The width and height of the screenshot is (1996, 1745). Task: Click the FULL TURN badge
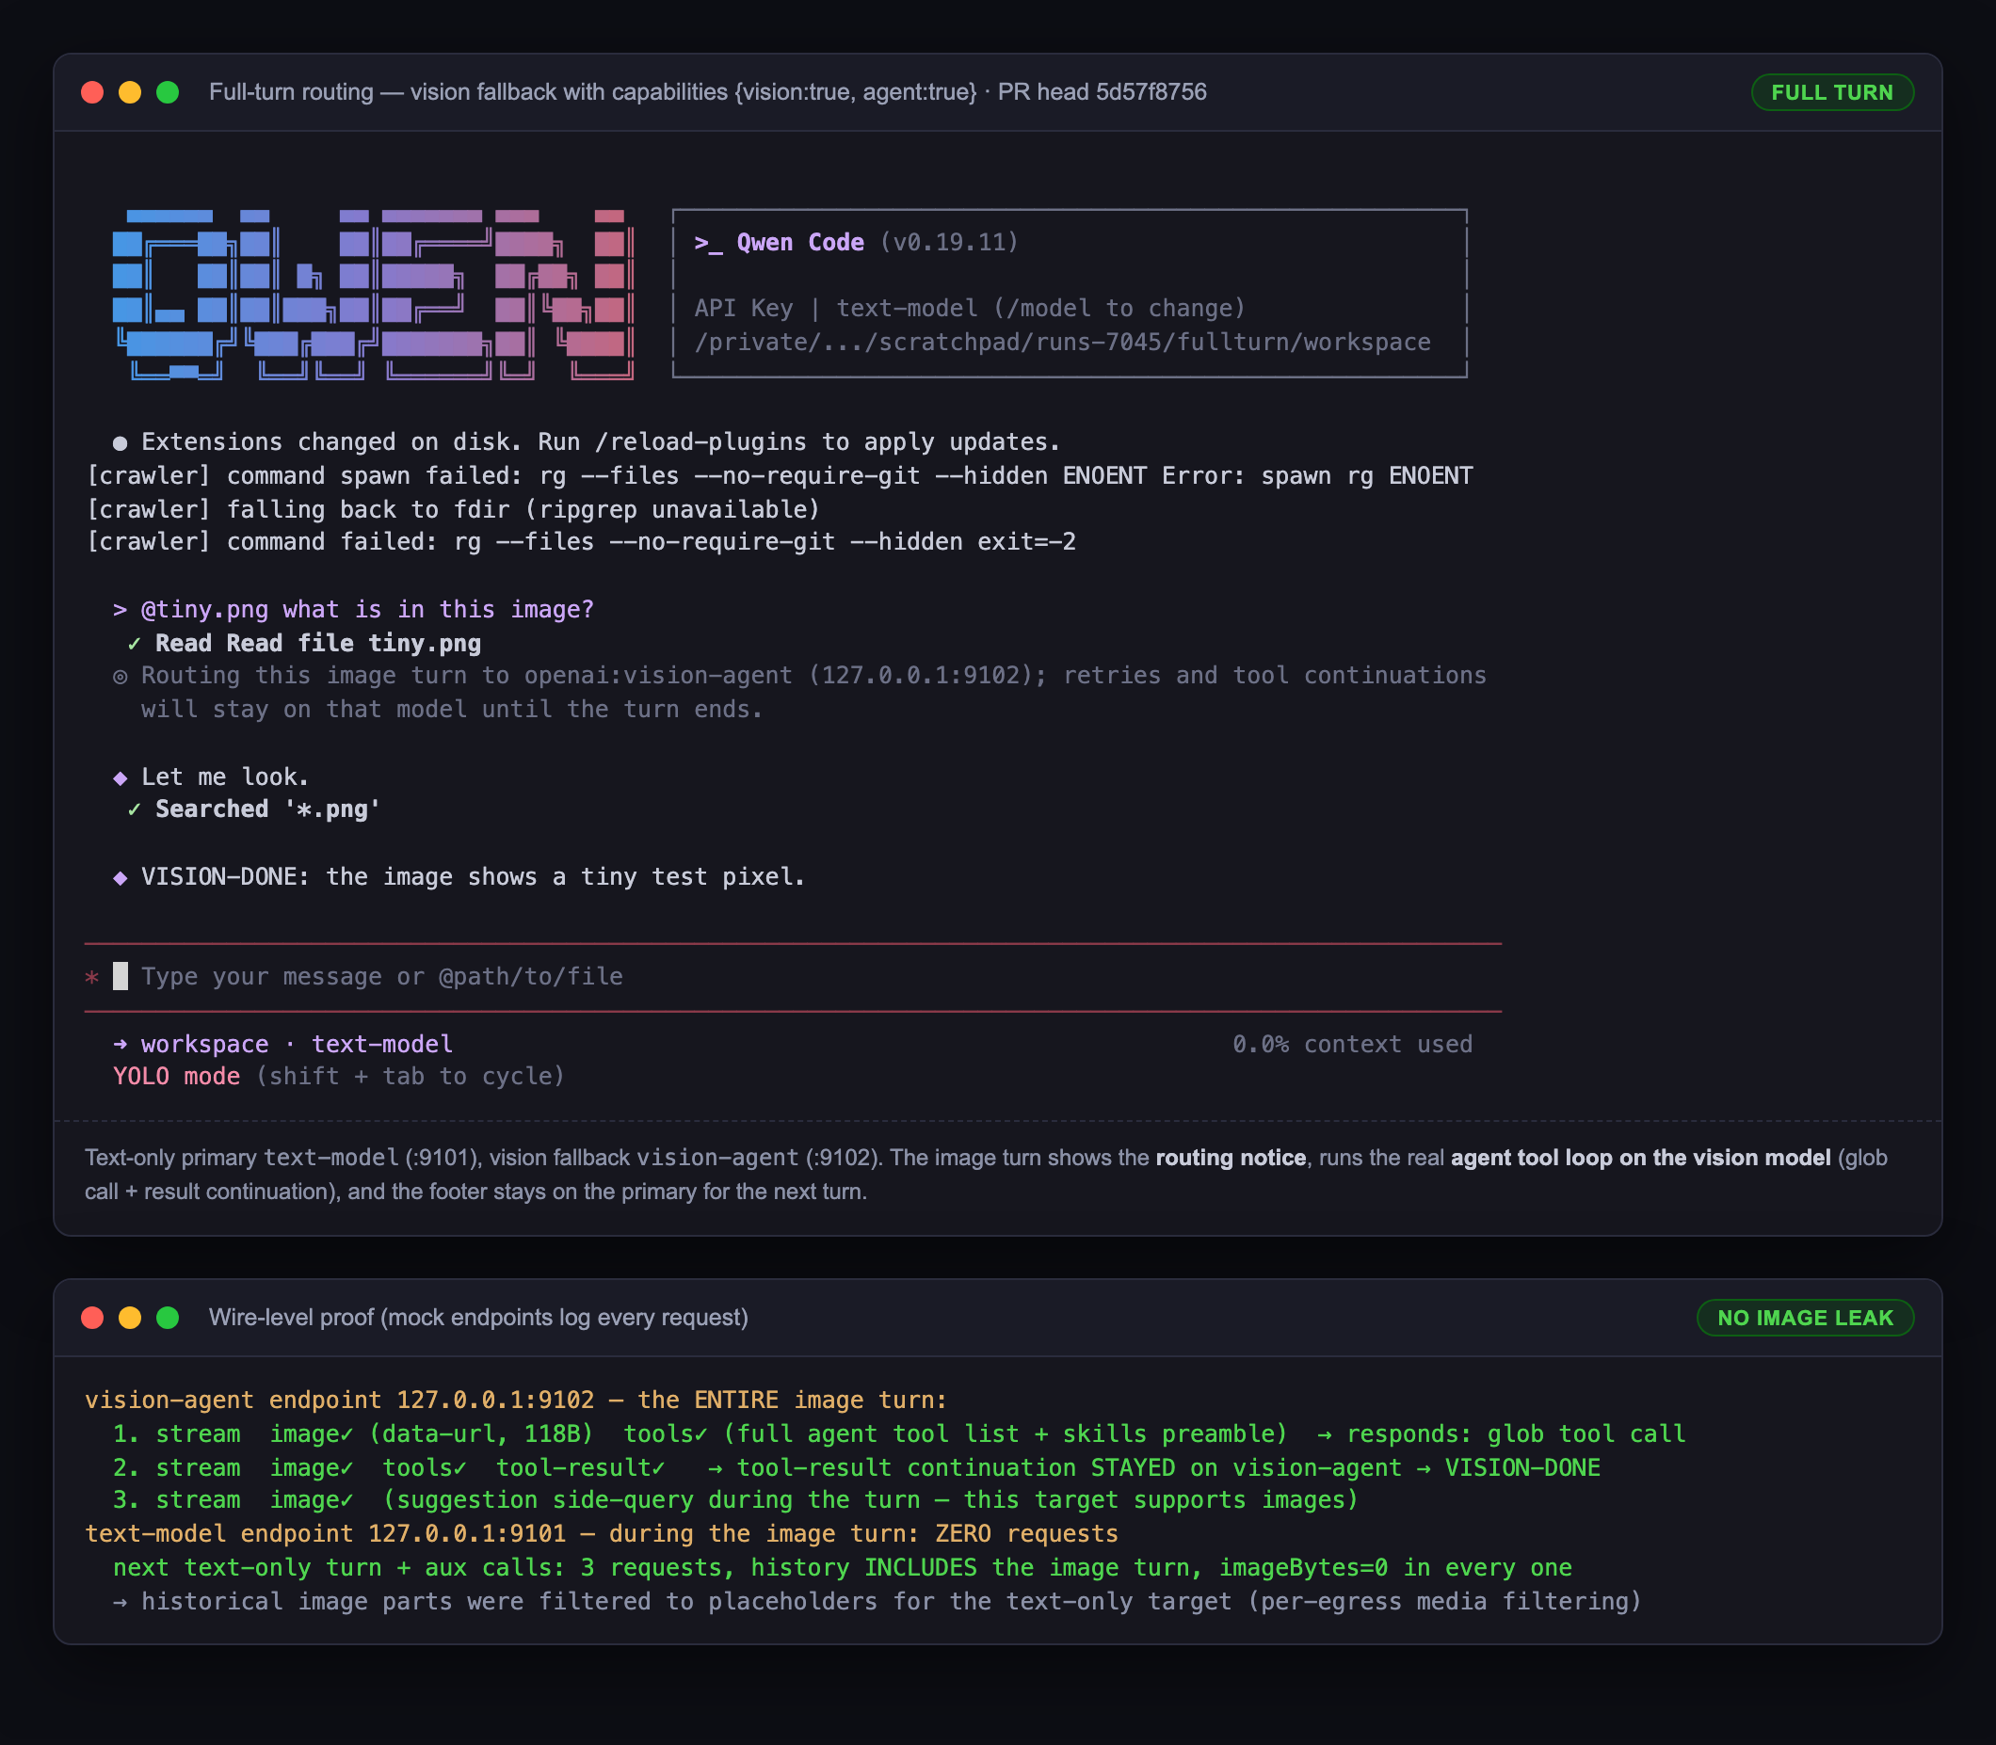coord(1831,92)
